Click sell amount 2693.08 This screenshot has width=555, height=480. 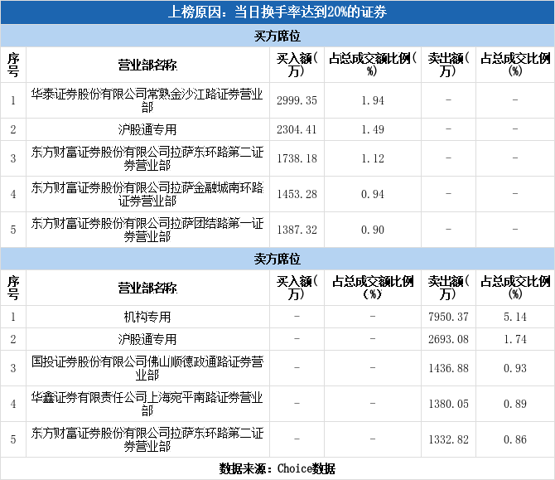point(448,339)
